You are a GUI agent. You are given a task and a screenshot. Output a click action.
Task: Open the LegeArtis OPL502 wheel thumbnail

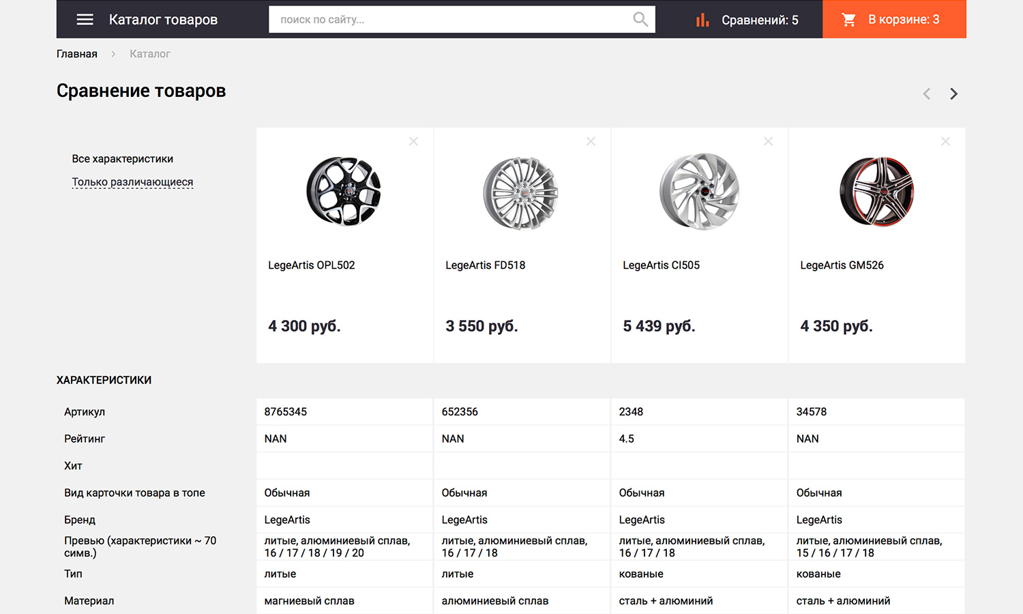point(344,191)
